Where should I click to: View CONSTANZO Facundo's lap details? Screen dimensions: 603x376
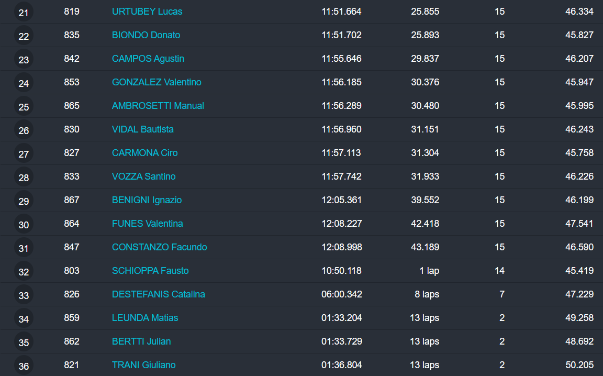point(160,247)
